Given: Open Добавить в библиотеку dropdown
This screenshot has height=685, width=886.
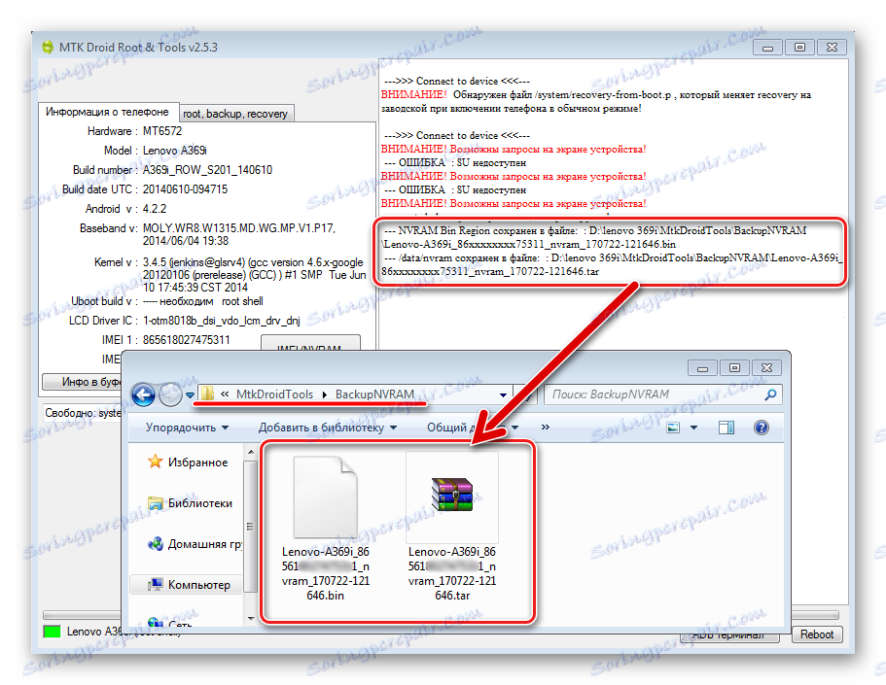Looking at the screenshot, I should point(328,428).
